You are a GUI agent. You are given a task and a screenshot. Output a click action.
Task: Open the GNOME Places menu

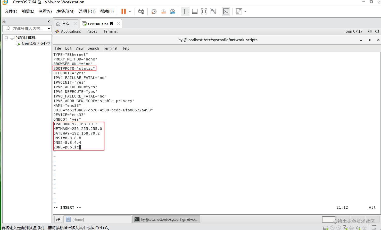(x=92, y=31)
